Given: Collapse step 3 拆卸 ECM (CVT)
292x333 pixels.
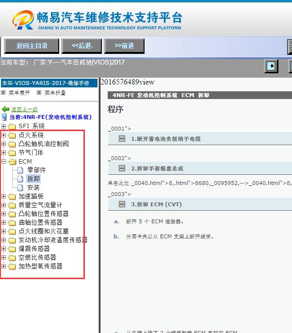Looking at the screenshot, I should click(122, 204).
